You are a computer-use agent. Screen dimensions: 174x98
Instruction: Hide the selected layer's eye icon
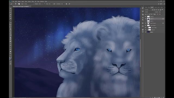tap(146, 19)
